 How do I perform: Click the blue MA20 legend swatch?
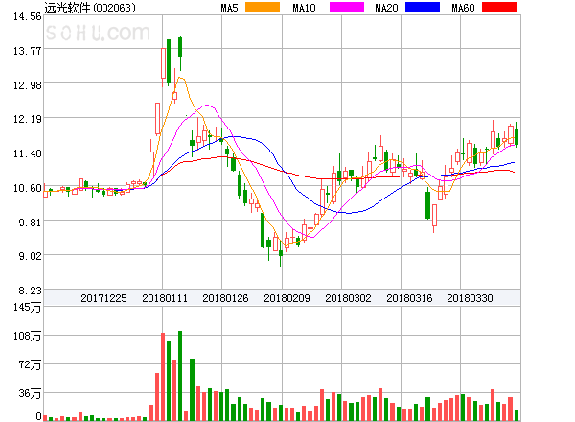click(x=423, y=7)
